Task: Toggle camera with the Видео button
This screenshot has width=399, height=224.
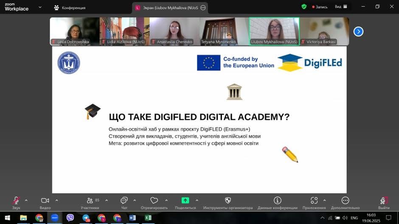Action: 45,203
